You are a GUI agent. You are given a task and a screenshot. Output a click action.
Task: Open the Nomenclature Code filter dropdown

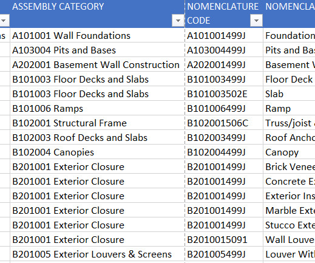tap(256, 21)
